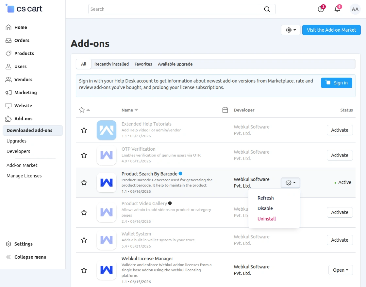Click the Webkul License Manager add-on logo
This screenshot has width=366, height=287.
pyautogui.click(x=107, y=270)
